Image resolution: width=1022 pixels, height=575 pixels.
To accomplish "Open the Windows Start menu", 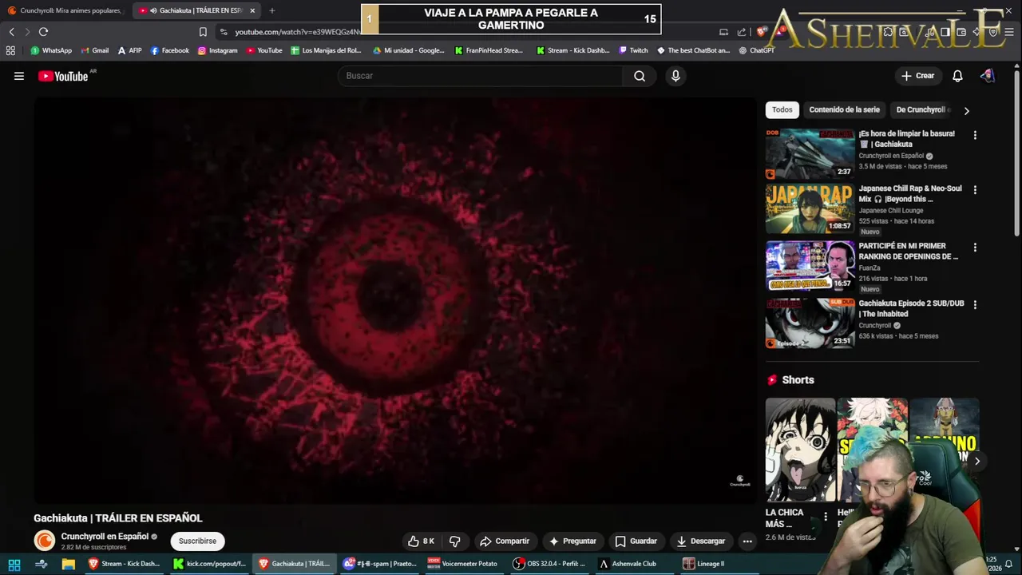I will [14, 564].
